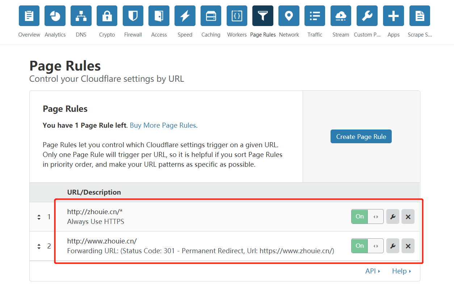Screen dimensions: 454x293
Task: Open the Firewall shield icon
Action: (x=133, y=16)
